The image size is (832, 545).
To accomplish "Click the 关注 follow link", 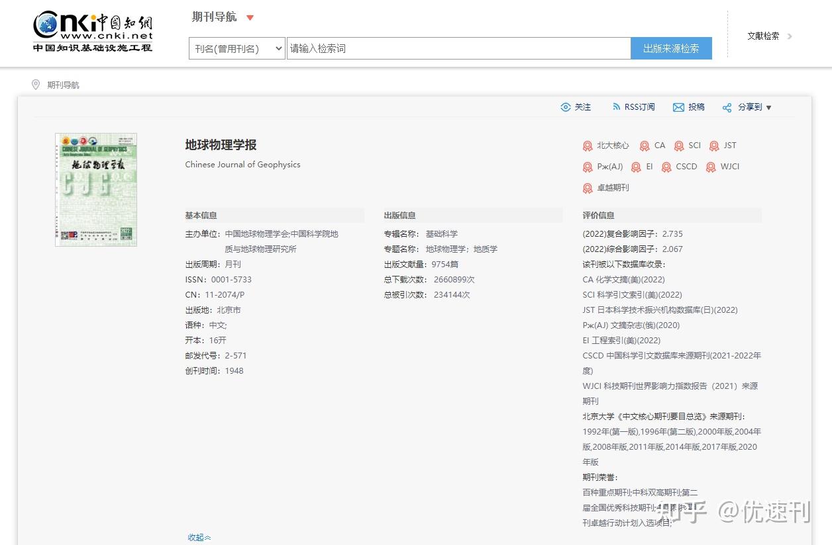I will tap(583, 107).
